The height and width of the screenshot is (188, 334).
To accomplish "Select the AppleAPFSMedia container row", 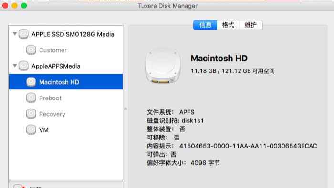I will click(x=66, y=66).
